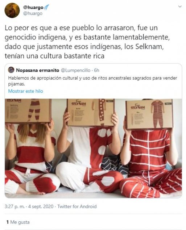The image size is (186, 230).
Task: Open @huargo profile avatar picture
Action: click(x=12, y=11)
